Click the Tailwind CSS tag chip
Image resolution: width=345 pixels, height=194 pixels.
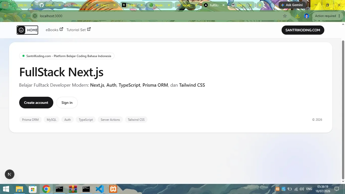(x=136, y=120)
